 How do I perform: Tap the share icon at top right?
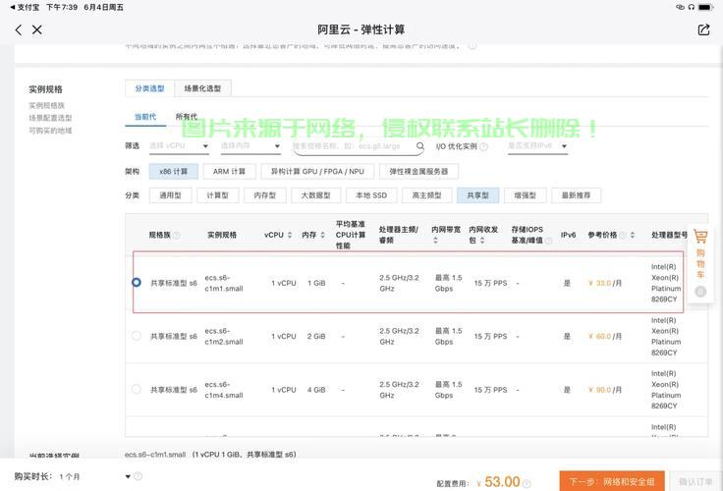703,30
